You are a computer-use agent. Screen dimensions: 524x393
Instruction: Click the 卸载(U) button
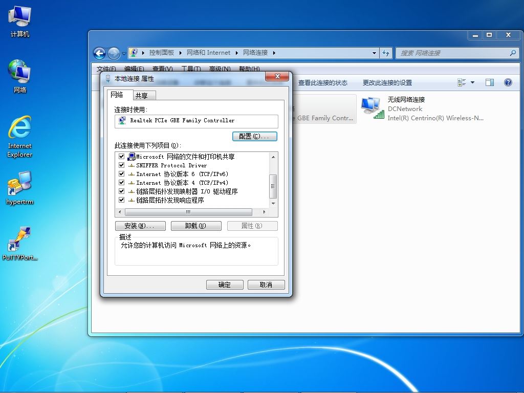coord(196,226)
